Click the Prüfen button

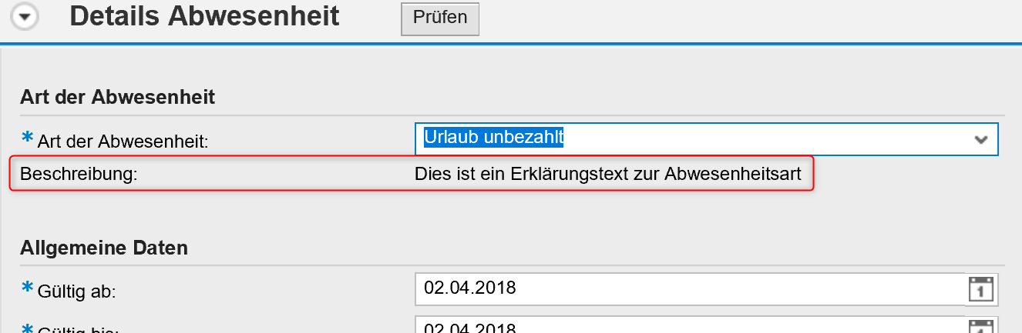[440, 18]
